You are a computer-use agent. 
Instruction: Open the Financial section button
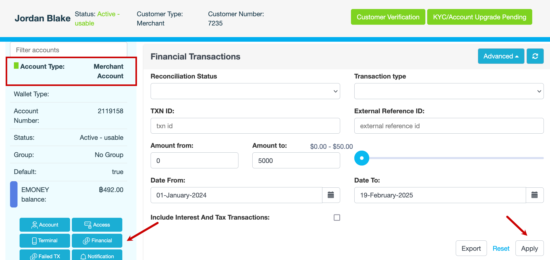coord(97,240)
